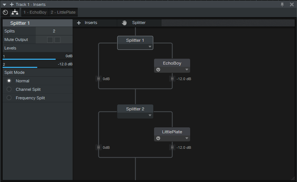Image resolution: width=297 pixels, height=182 pixels.
Task: Select the Frequency Split mode
Action: (9, 98)
